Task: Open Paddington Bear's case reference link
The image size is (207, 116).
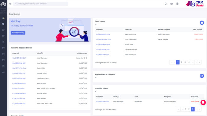Action: tap(19, 78)
